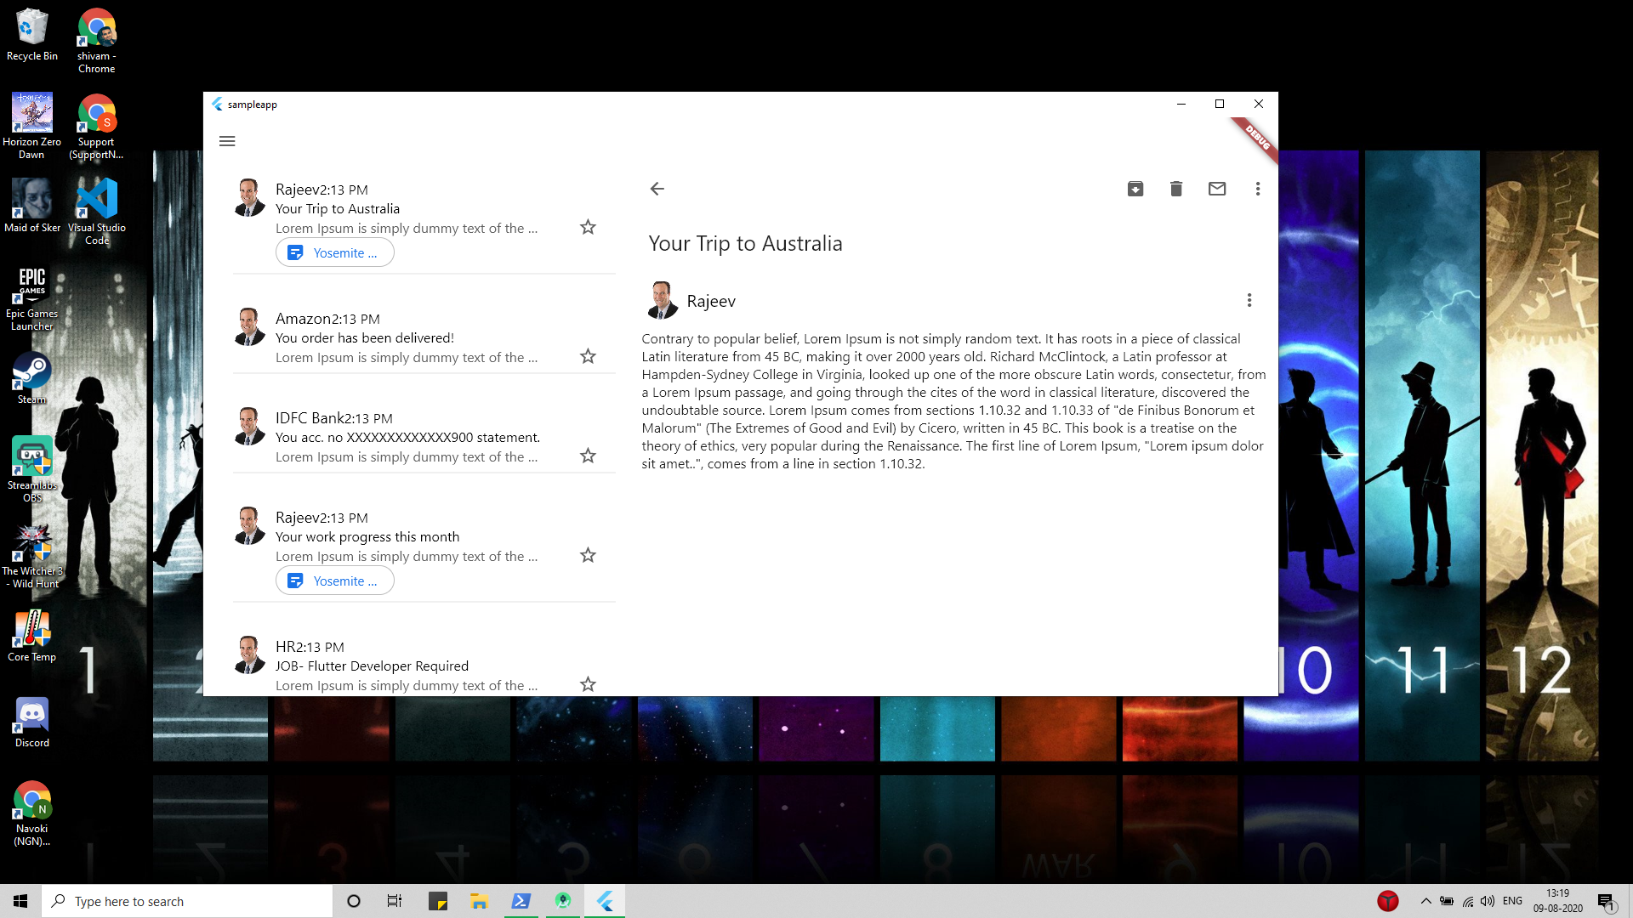
Task: Archive the open email
Action: pyautogui.click(x=1135, y=189)
